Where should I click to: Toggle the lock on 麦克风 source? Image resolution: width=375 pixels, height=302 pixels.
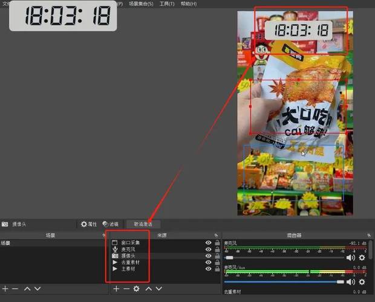point(217,249)
